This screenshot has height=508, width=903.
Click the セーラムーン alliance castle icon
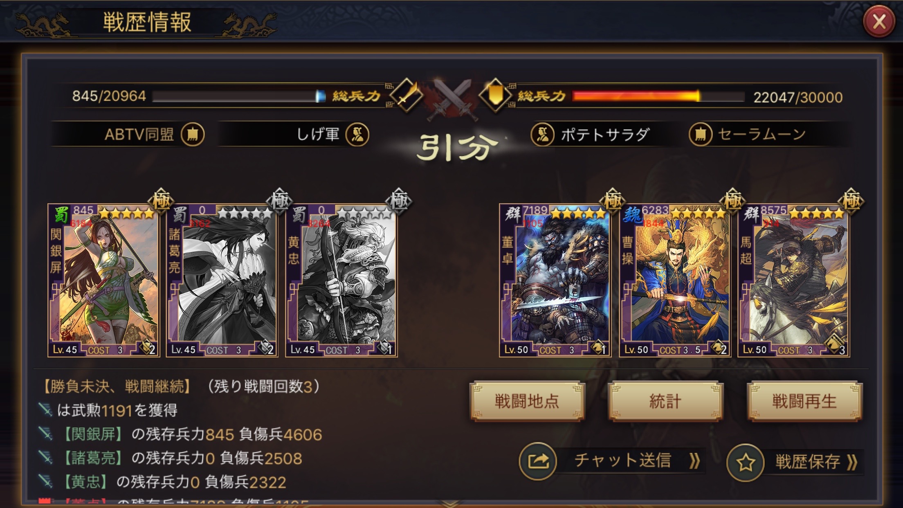pyautogui.click(x=700, y=134)
